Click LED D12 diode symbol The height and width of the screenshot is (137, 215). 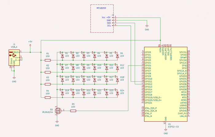[x=117, y=68]
